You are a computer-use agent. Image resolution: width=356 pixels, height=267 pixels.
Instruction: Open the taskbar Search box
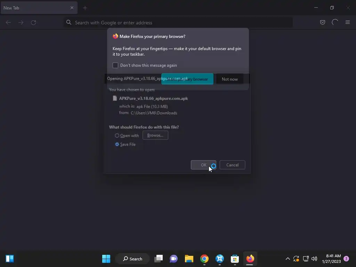tap(132, 259)
